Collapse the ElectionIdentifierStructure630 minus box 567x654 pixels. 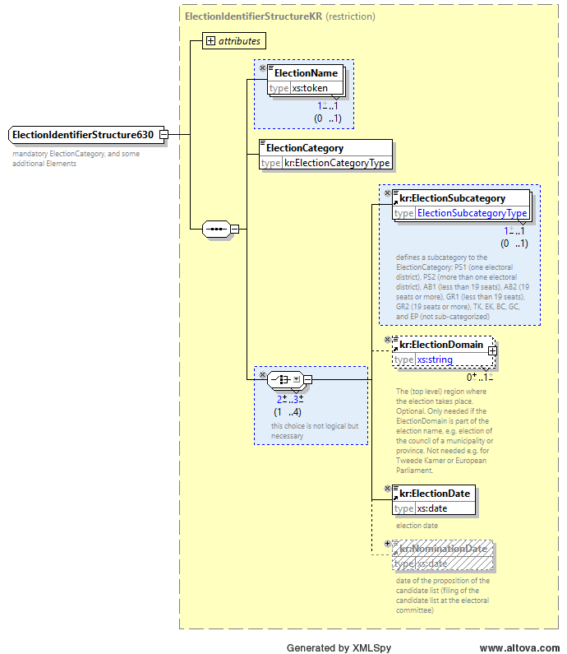[x=164, y=135]
